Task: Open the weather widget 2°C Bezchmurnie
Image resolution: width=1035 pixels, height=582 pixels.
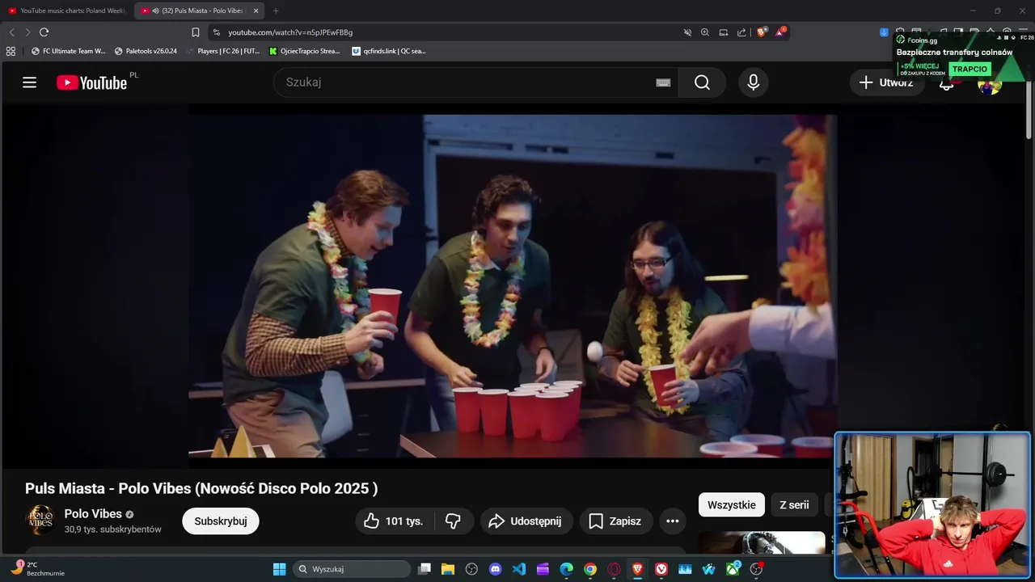Action: (x=36, y=568)
